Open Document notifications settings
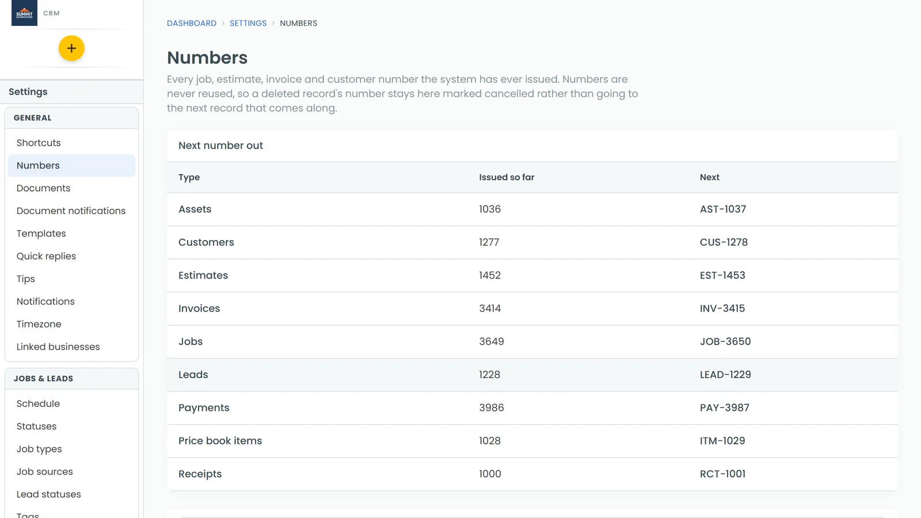This screenshot has width=921, height=518. 71,211
